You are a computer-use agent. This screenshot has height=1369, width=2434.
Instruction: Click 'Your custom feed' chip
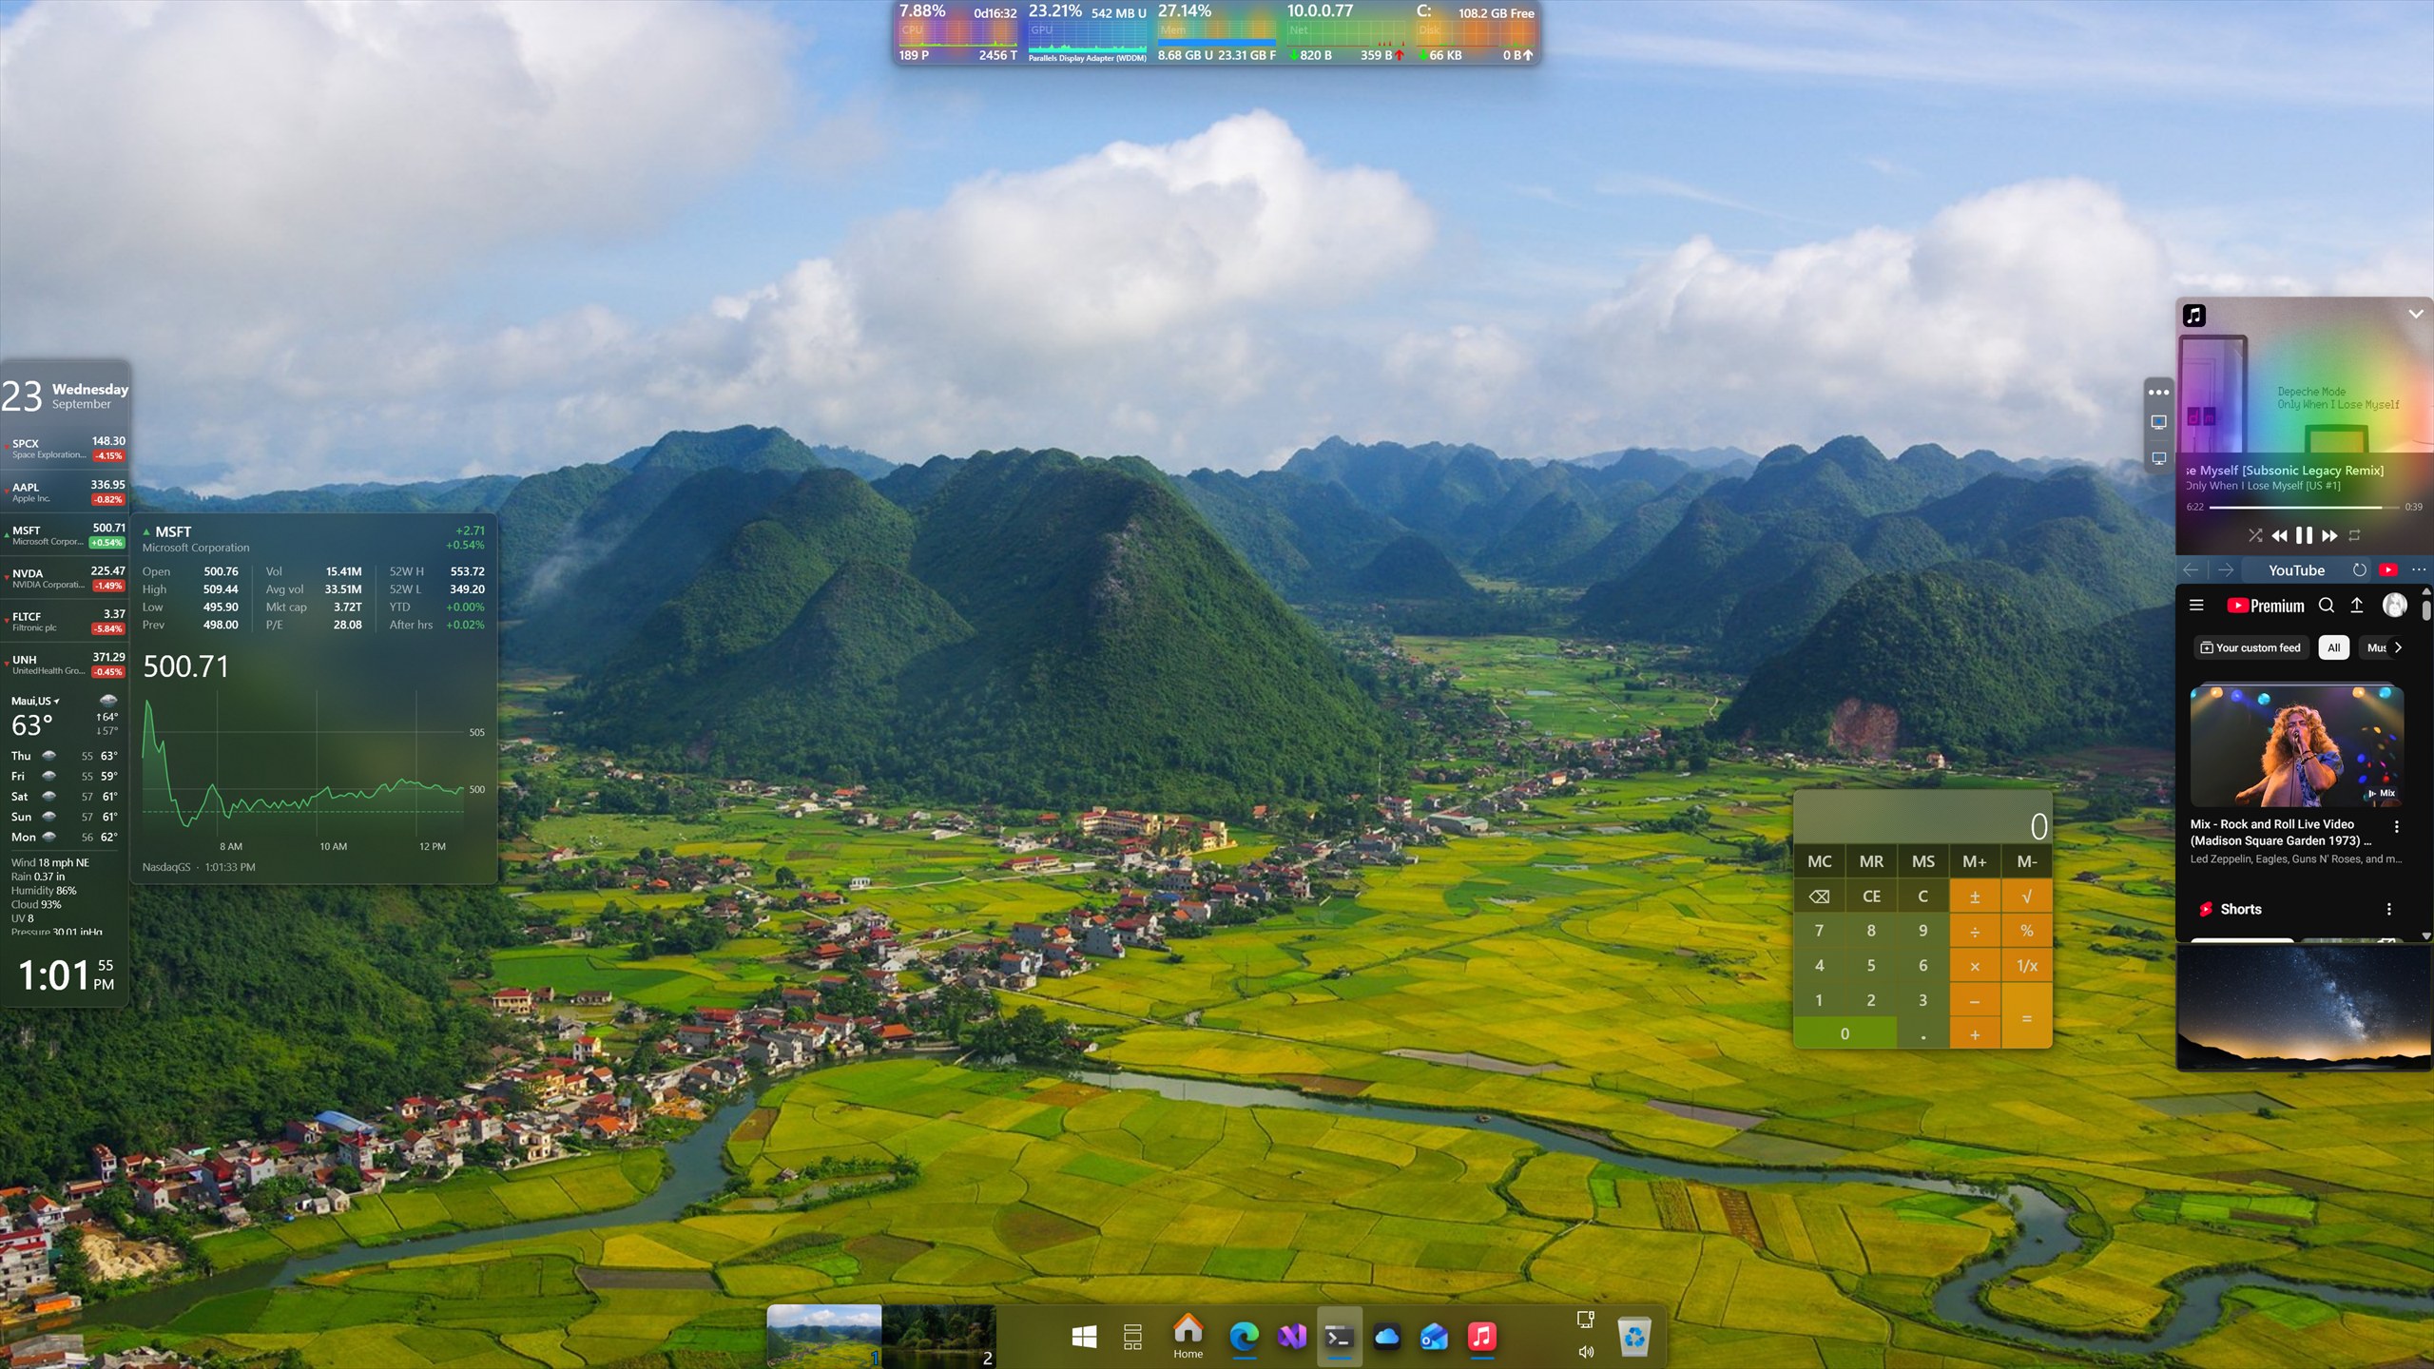tap(2250, 648)
